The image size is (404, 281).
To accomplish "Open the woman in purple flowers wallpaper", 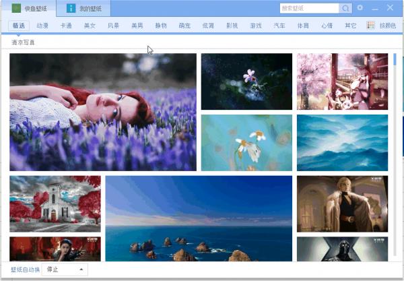I will [x=103, y=112].
